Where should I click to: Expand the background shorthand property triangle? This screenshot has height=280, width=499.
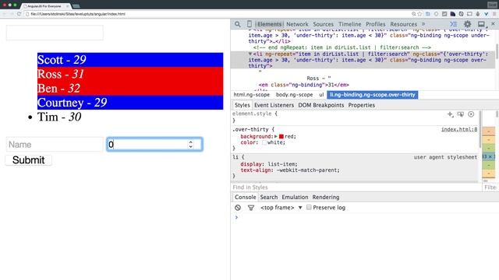point(275,137)
